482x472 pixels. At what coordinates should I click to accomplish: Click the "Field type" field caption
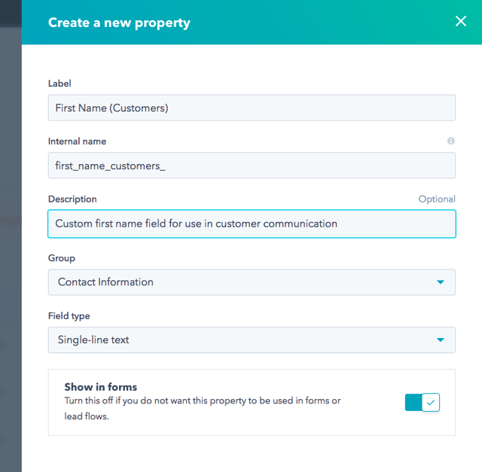(x=69, y=316)
